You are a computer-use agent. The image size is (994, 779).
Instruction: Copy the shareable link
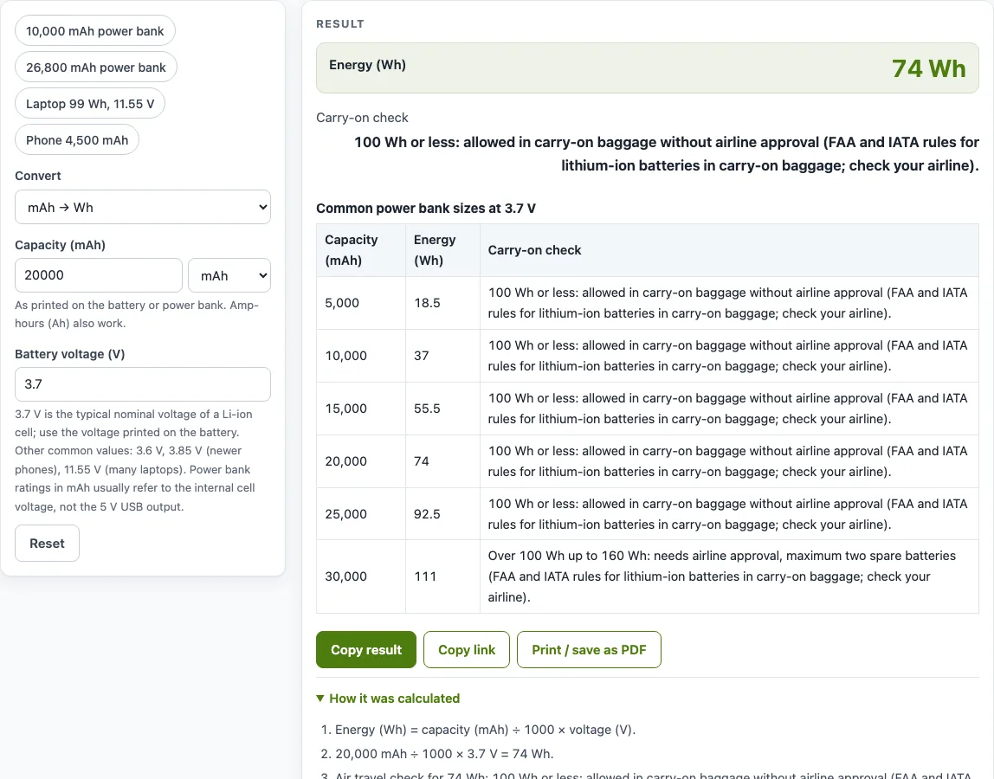pos(467,650)
